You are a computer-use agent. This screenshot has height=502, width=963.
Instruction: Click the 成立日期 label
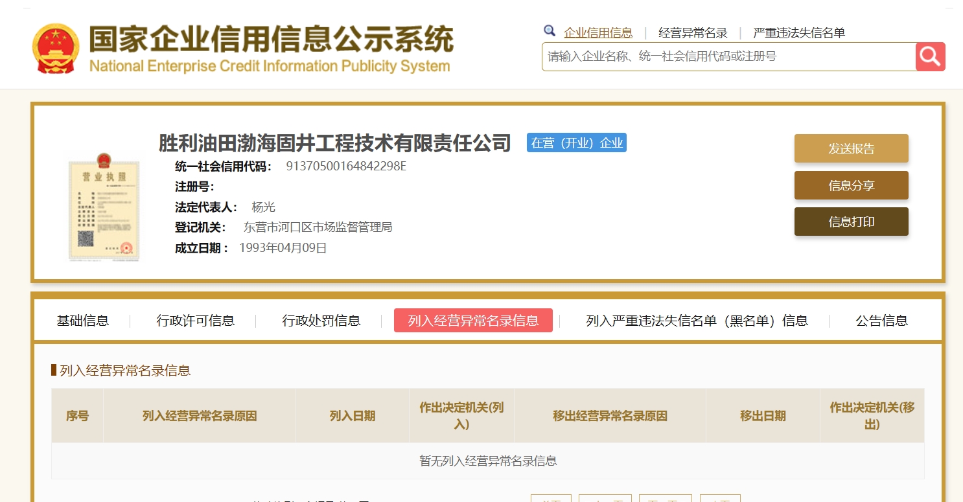[202, 248]
